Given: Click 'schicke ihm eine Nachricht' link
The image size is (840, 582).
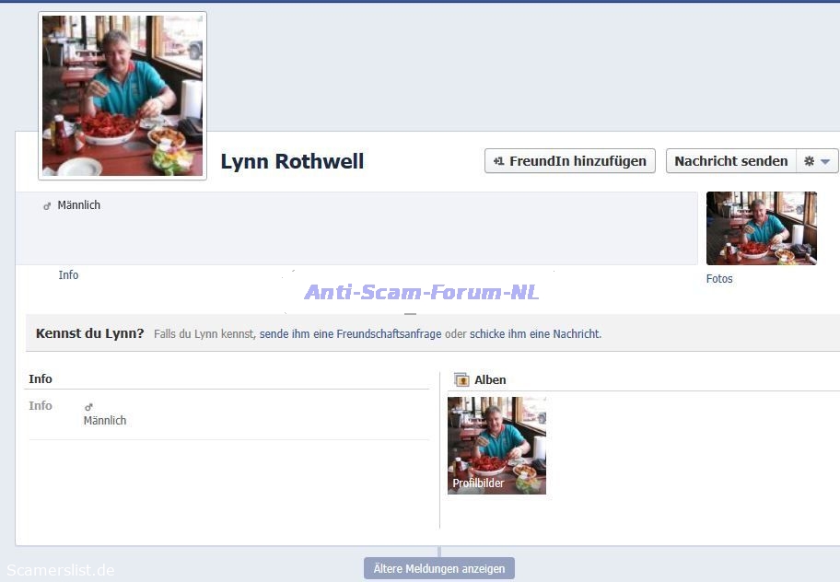Looking at the screenshot, I should (534, 334).
